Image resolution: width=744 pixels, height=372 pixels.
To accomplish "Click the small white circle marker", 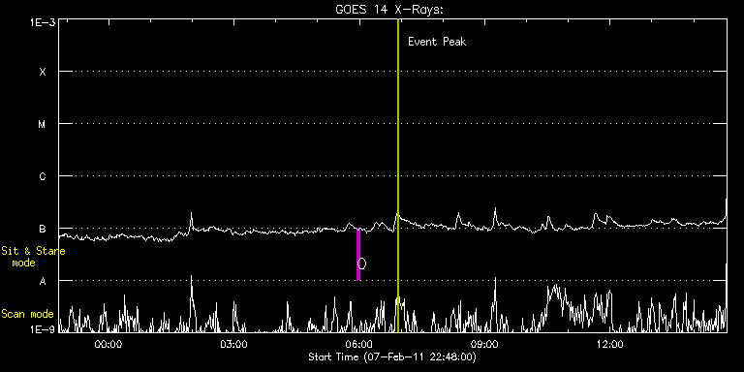I will coord(362,263).
